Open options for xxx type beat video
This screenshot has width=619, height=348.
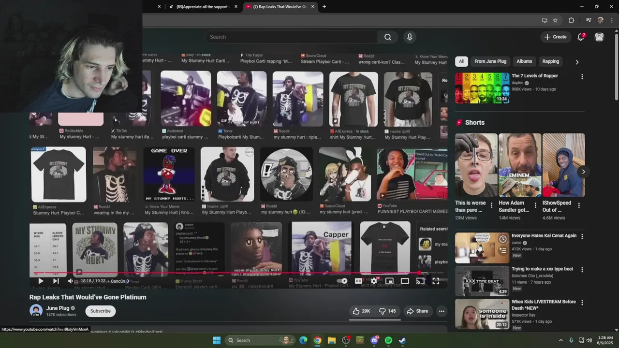click(x=582, y=270)
